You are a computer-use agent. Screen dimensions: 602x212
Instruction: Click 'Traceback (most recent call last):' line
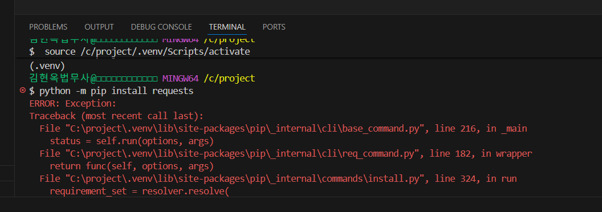pyautogui.click(x=116, y=116)
